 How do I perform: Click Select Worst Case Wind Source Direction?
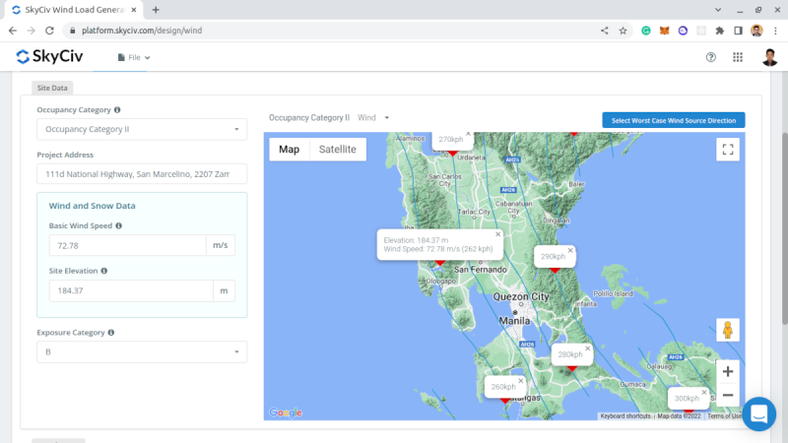[x=674, y=120]
